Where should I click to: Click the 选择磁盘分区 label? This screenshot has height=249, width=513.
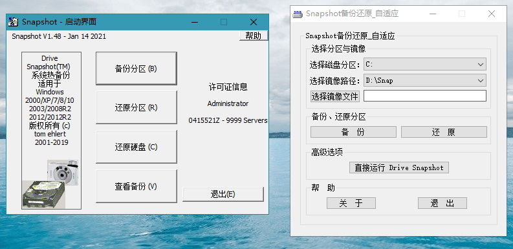click(x=334, y=65)
